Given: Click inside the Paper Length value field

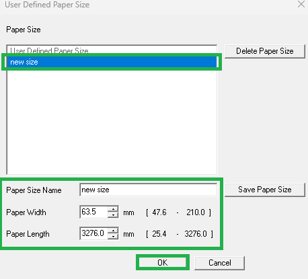Looking at the screenshot, I should pos(94,233).
